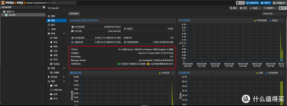Toggle CPU利用率 legend series in chart

(260, 21)
